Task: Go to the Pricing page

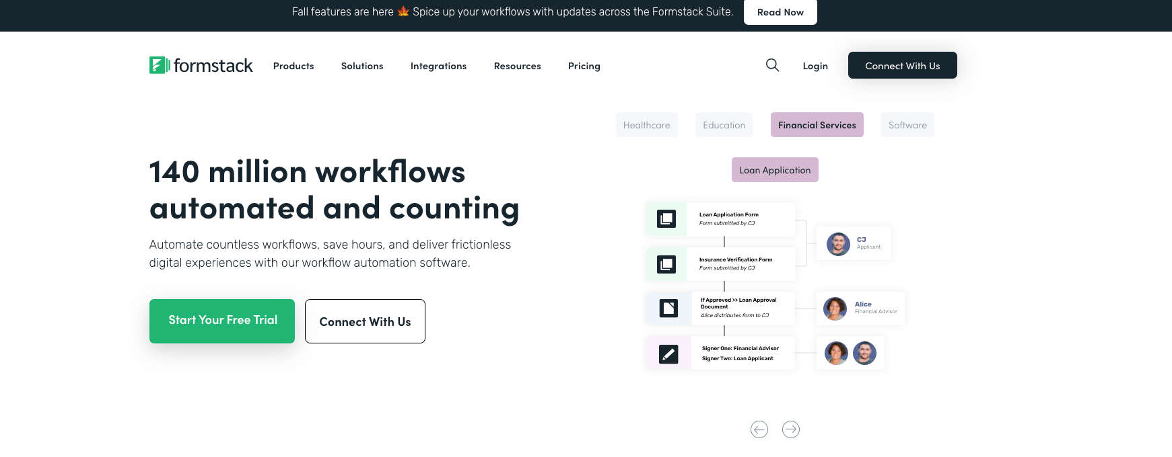Action: (584, 66)
